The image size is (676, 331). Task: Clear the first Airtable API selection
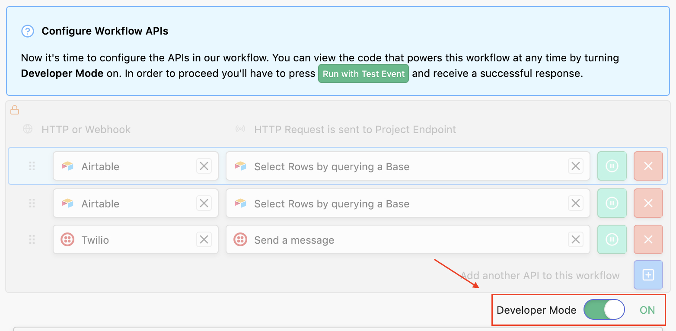[204, 166]
